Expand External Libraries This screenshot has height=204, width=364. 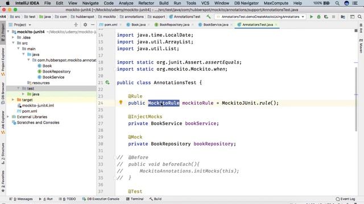coord(9,117)
